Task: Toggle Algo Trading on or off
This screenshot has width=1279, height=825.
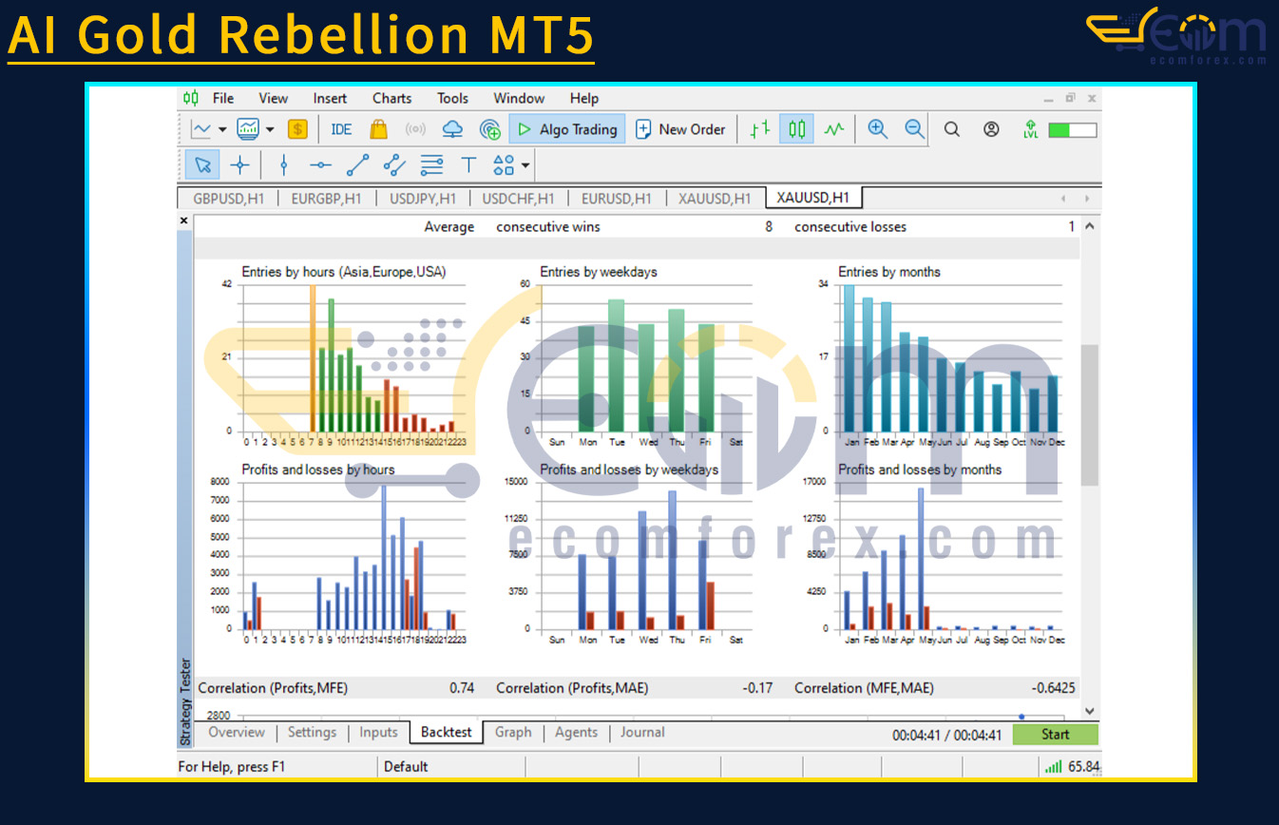Action: (567, 129)
